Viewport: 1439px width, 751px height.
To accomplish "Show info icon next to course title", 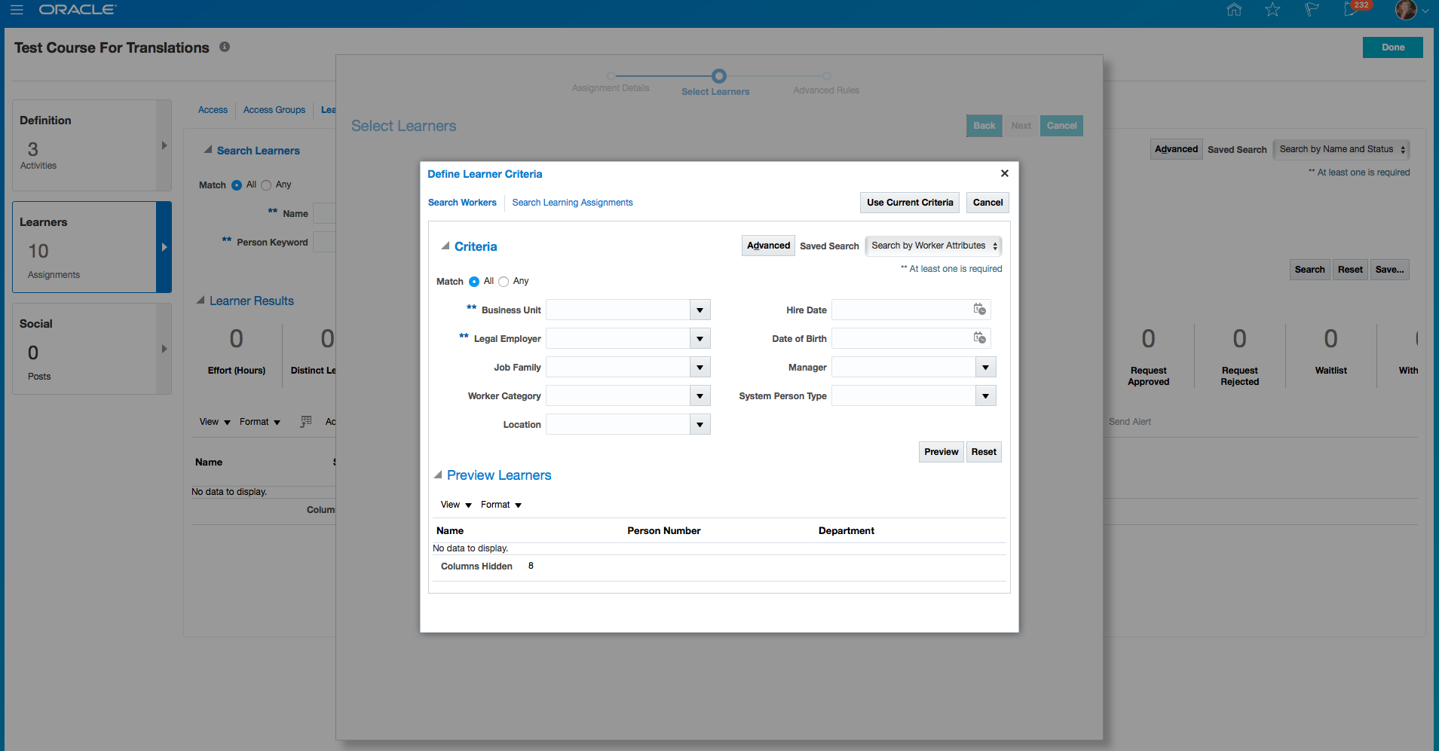I will 225,47.
